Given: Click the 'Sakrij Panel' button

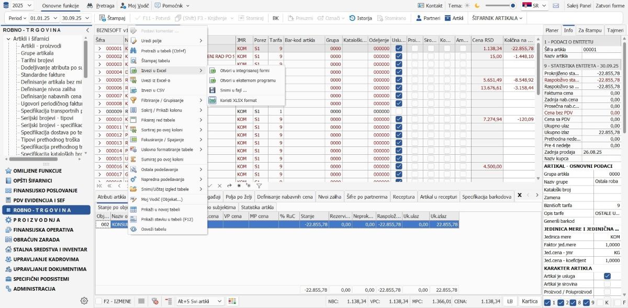Looking at the screenshot, I should tap(579, 5).
